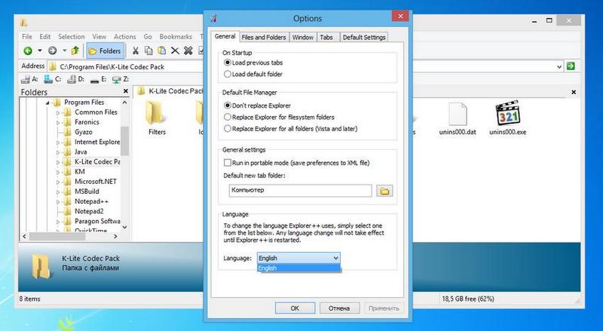This screenshot has width=603, height=331.
Task: Click the Explorer++ icon in Options title bar
Action: point(214,18)
